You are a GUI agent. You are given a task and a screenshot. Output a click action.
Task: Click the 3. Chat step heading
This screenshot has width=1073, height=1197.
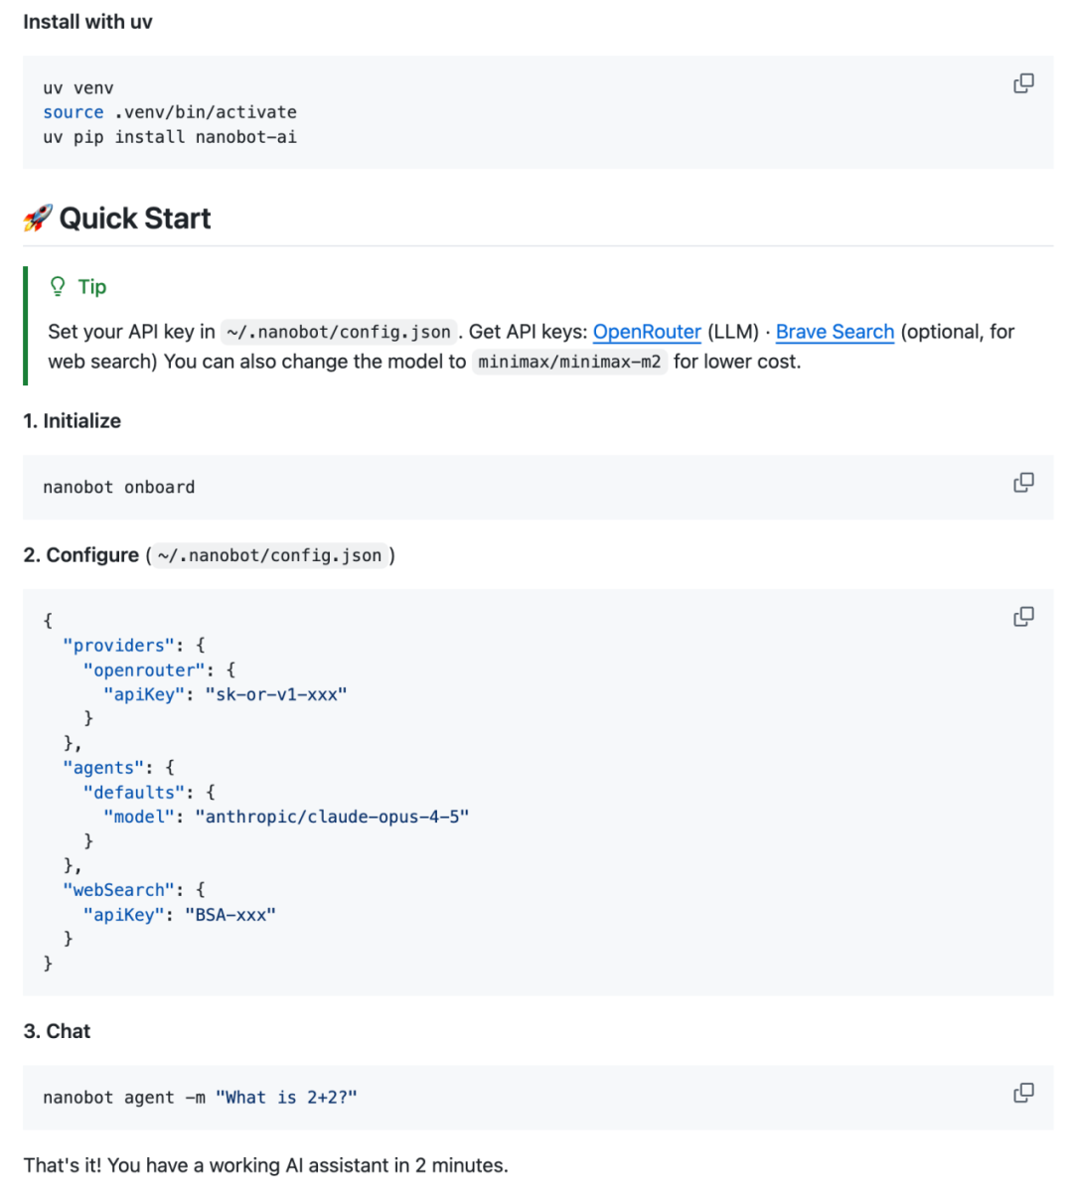coord(57,1031)
